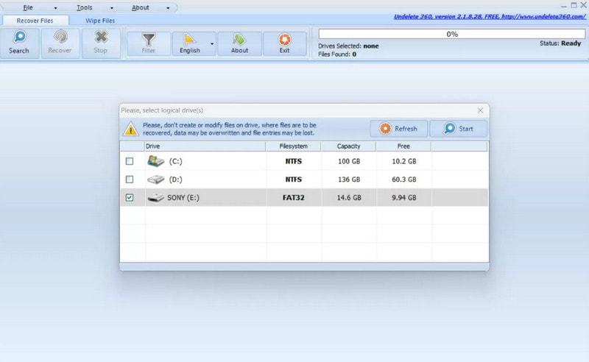Image resolution: width=589 pixels, height=362 pixels.
Task: Click the Stop toolbar button
Action: pyautogui.click(x=101, y=43)
